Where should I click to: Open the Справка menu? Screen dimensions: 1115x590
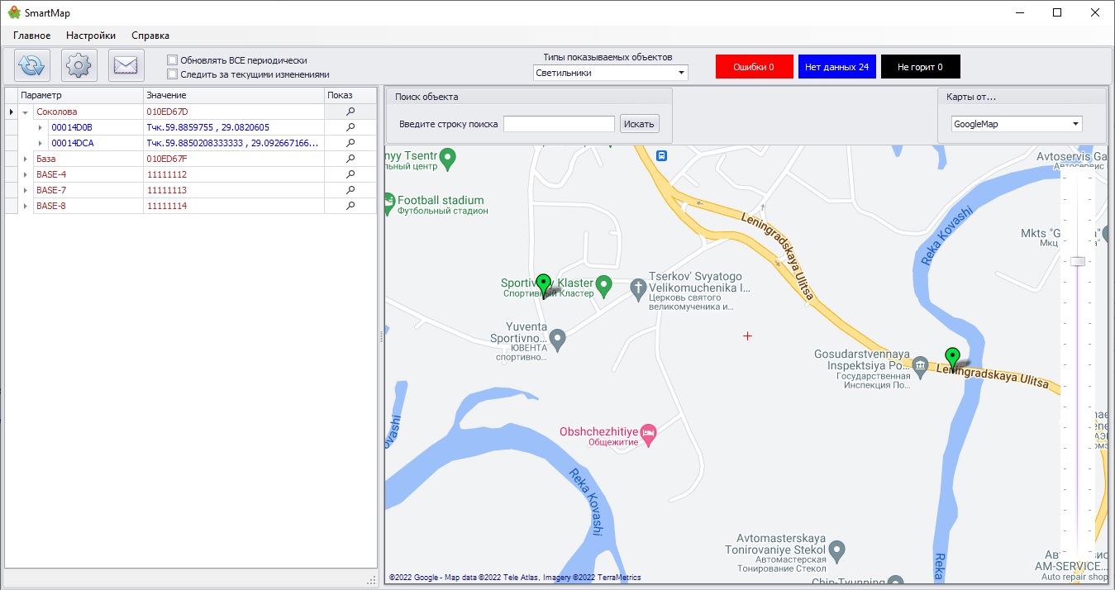tap(150, 36)
